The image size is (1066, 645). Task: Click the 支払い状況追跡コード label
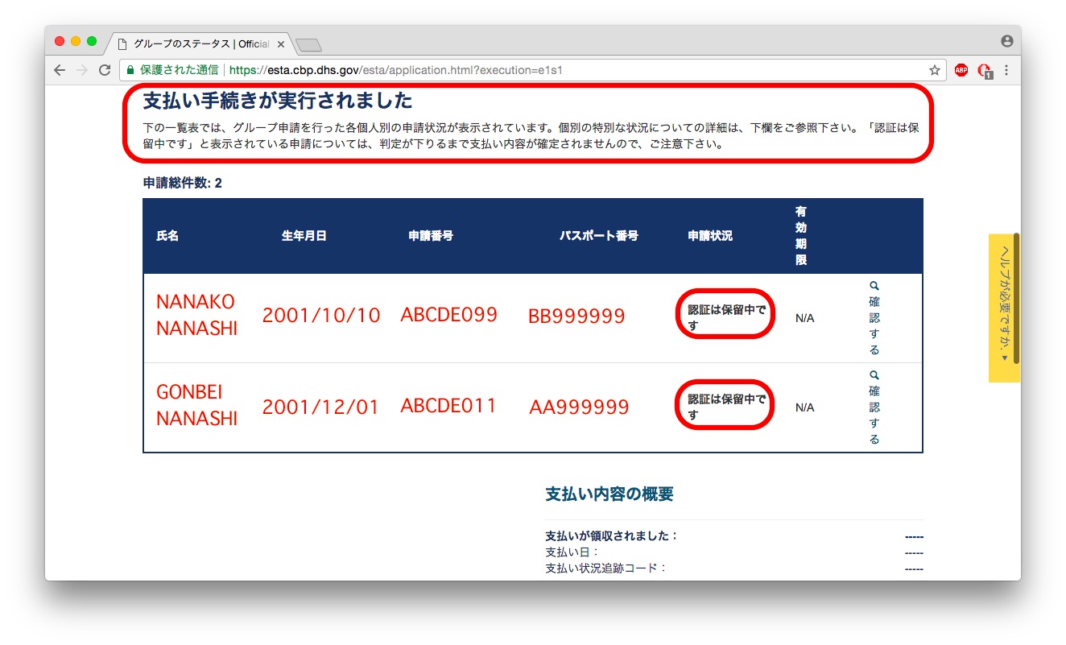[606, 568]
